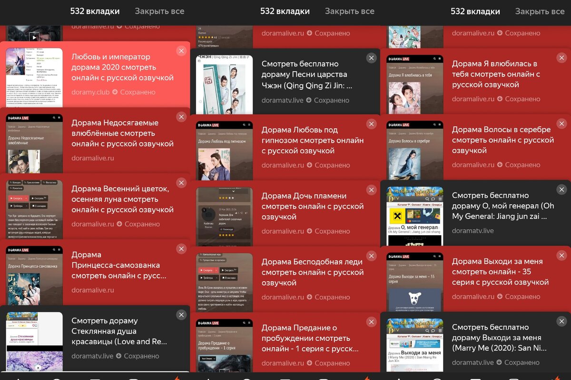Switch to the Песни царства Чжэн tab title
Image resolution: width=571 pixels, height=380 pixels.
(x=307, y=74)
